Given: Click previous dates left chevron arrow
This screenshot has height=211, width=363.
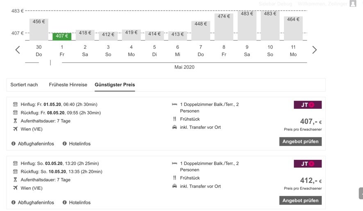Looking at the screenshot, I should (18, 50).
